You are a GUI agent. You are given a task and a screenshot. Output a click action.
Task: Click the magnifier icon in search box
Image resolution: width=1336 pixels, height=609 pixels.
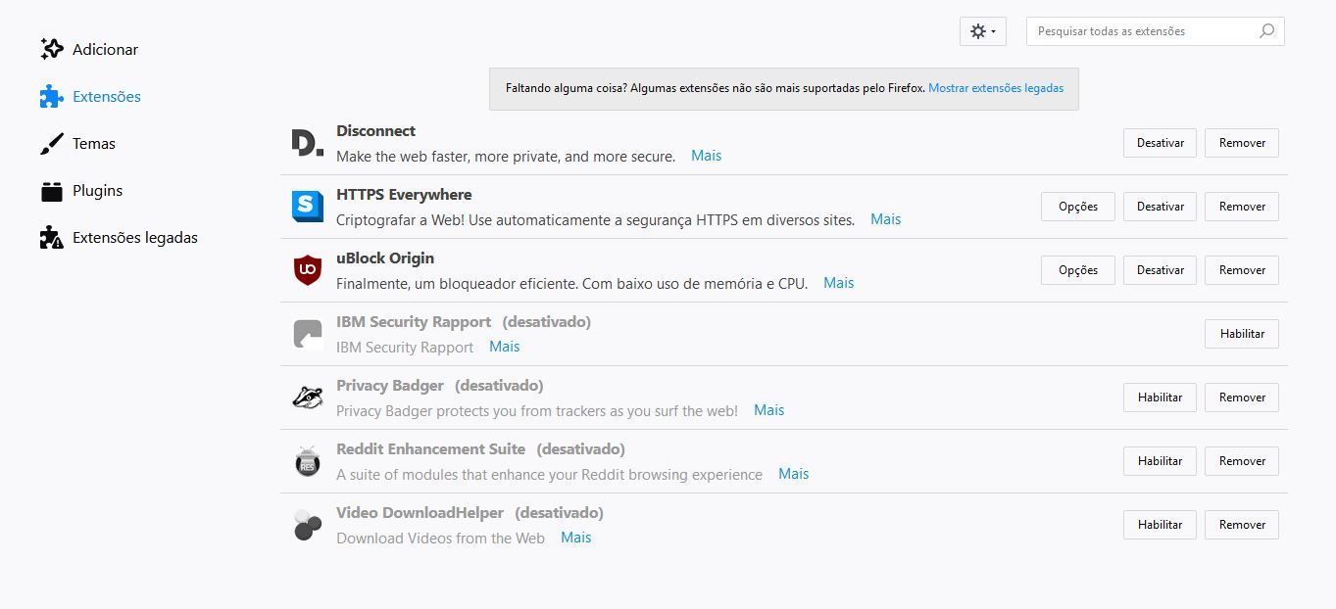point(1266,31)
